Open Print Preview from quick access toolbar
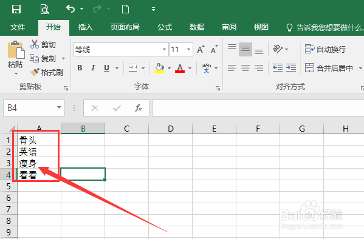Image resolution: width=364 pixels, height=239 pixels. pyautogui.click(x=44, y=9)
